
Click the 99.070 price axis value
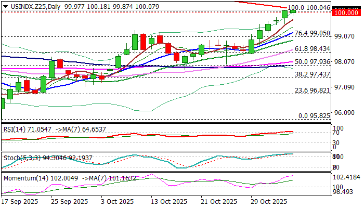[344, 36]
